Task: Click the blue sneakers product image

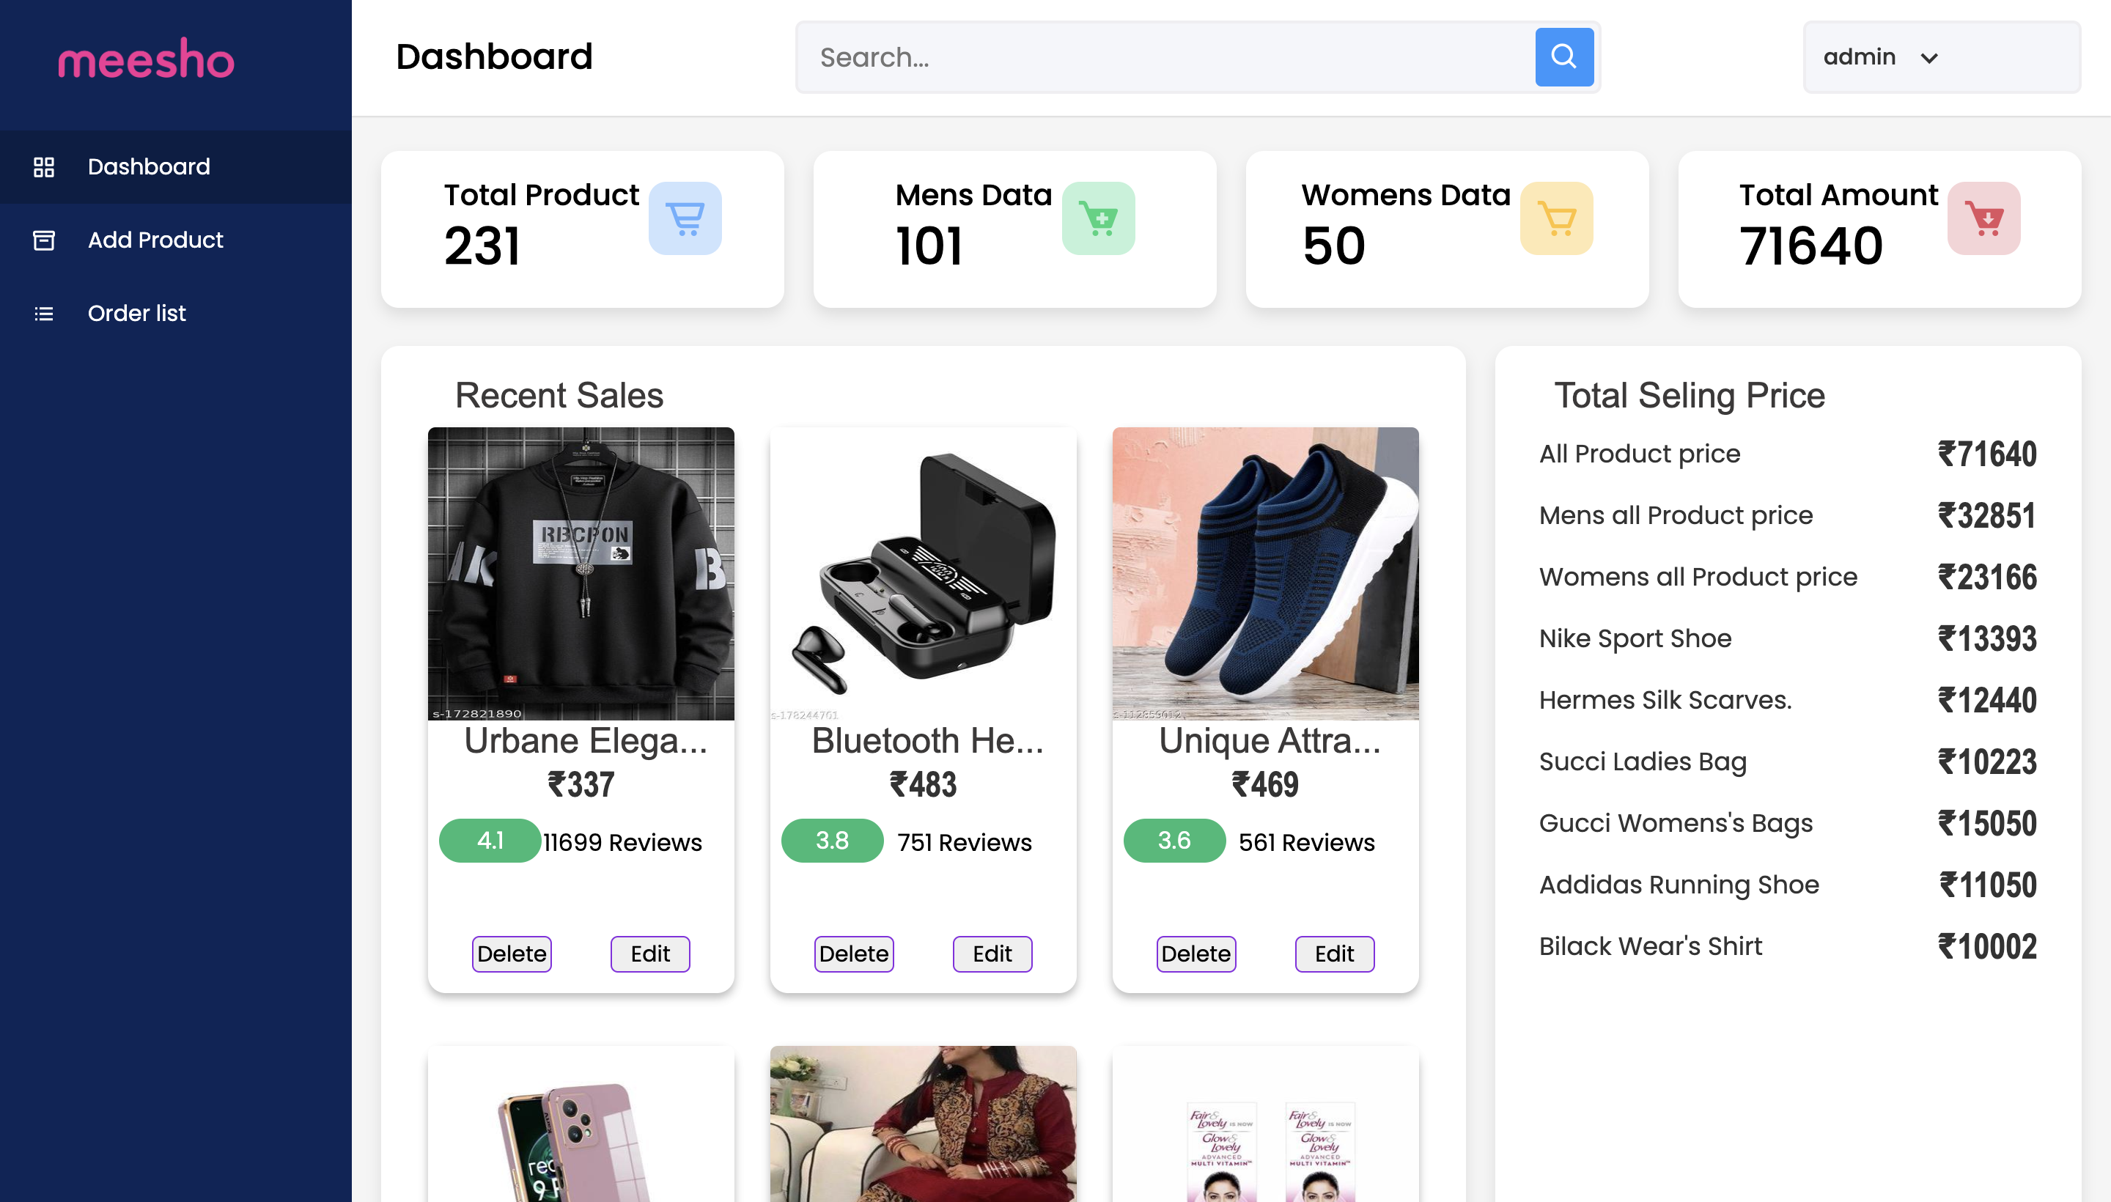Action: 1265,574
